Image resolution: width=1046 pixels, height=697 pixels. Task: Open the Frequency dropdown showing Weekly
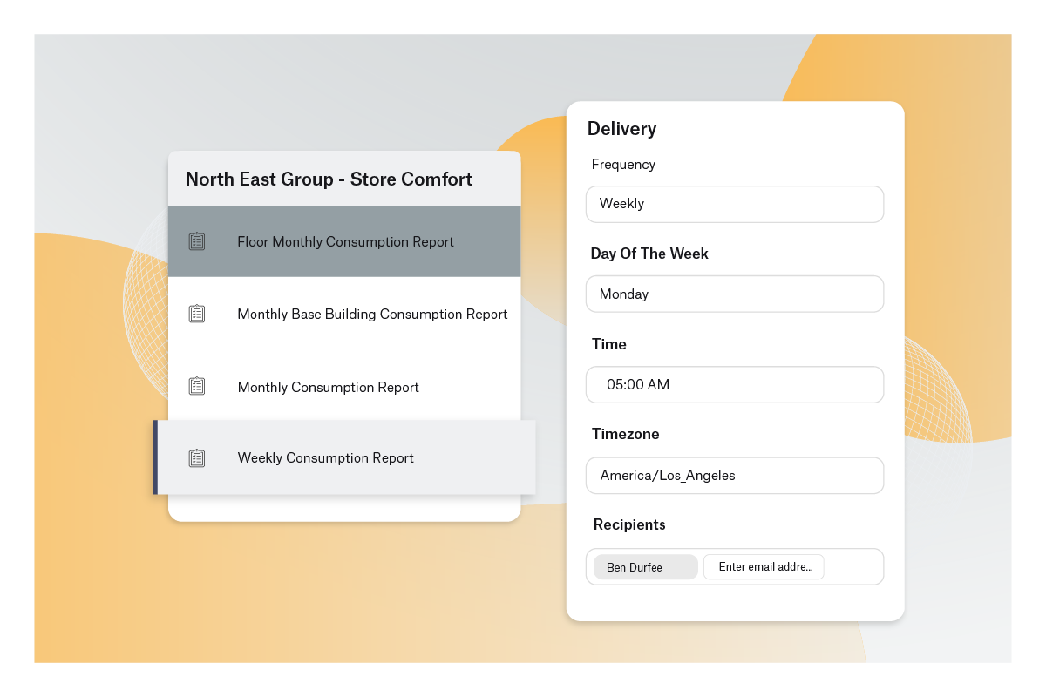pos(734,204)
